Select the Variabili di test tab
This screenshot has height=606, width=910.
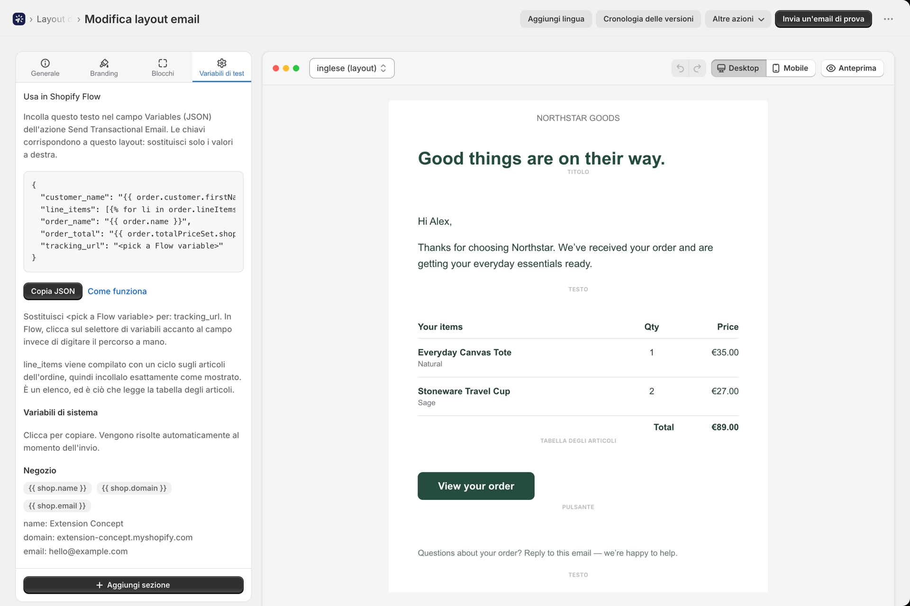221,68
